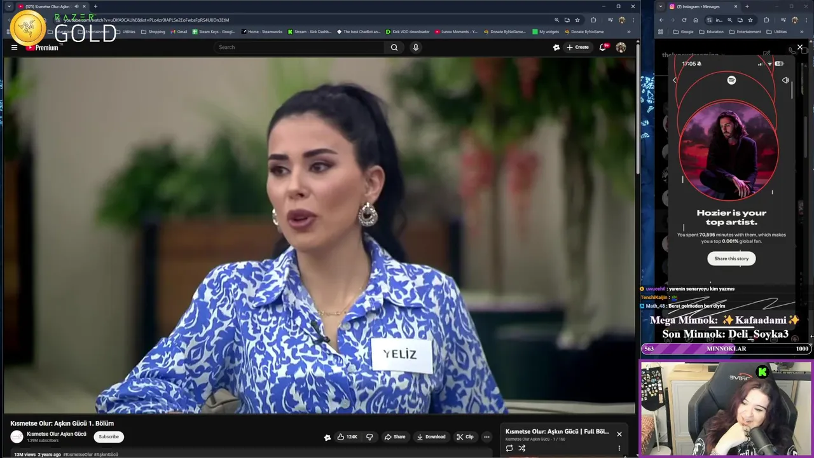
Task: Like the video showing 124K likes
Action: coord(347,437)
